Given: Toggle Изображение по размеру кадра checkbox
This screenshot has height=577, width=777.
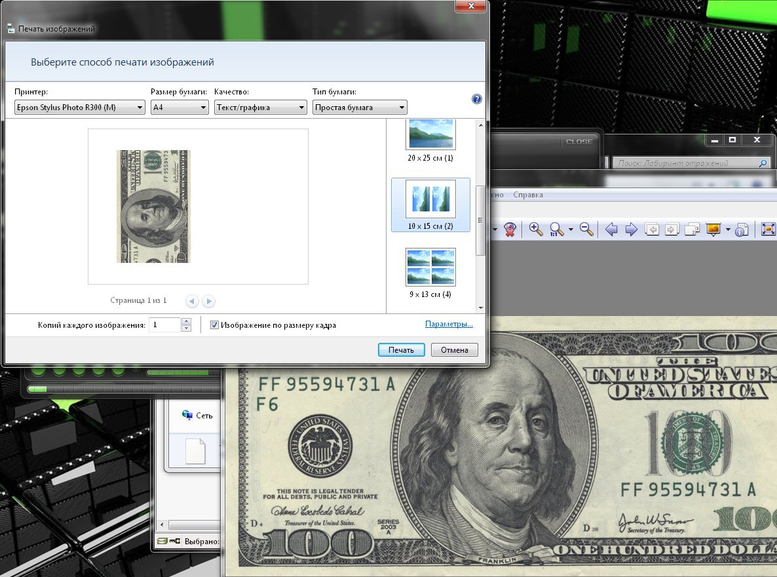Looking at the screenshot, I should click(215, 325).
